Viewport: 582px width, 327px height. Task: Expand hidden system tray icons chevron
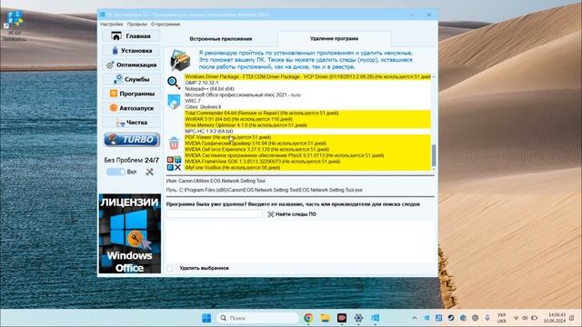415,318
